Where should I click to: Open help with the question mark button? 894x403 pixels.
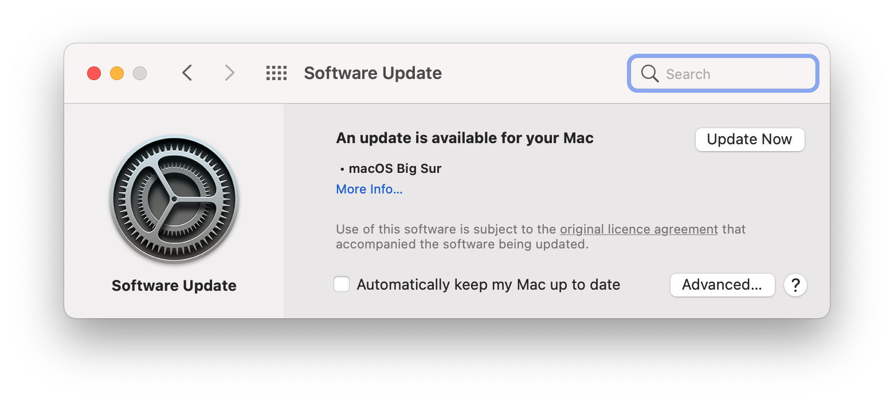(x=795, y=285)
